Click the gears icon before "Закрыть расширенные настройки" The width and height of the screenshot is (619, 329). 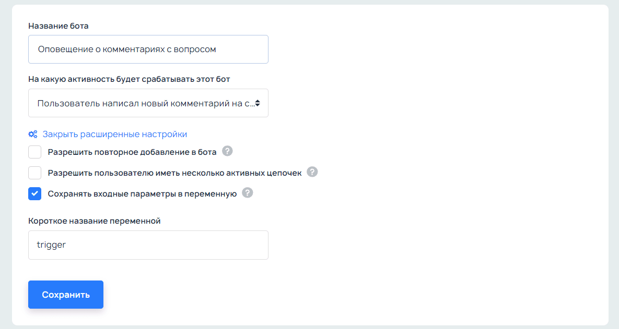33,135
